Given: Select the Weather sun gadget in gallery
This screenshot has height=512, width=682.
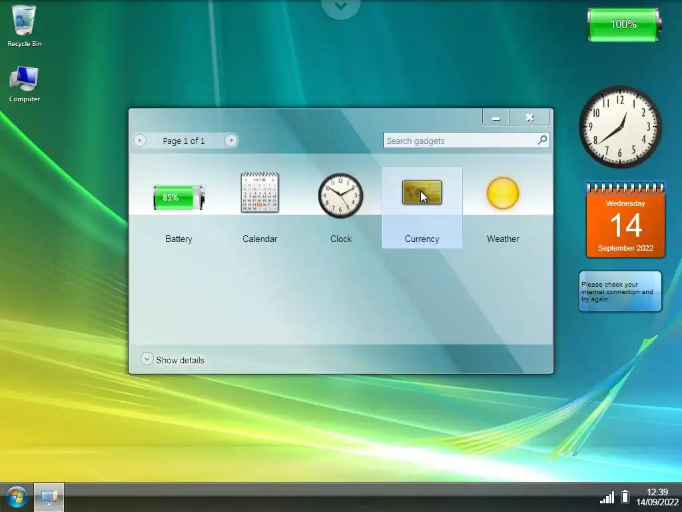Looking at the screenshot, I should (x=503, y=193).
